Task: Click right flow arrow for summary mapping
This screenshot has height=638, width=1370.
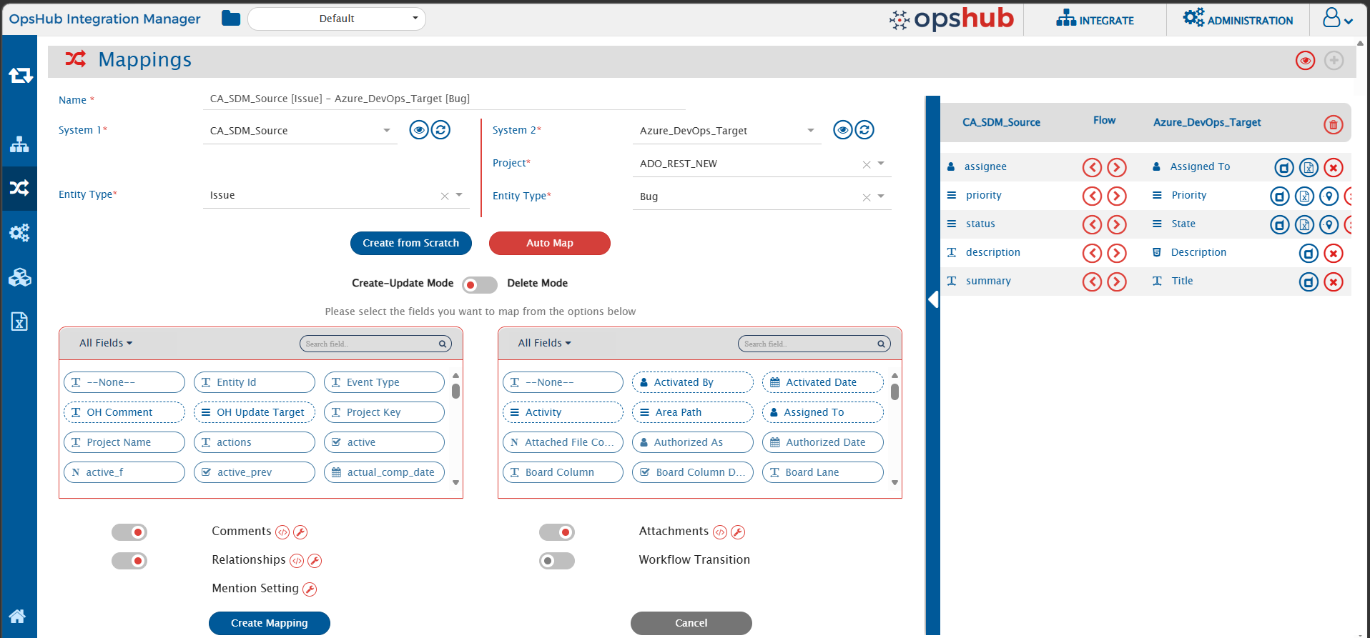Action: pos(1117,281)
